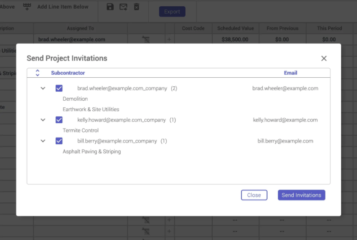The width and height of the screenshot is (357, 240).
Task: Click the Close button
Action: (254, 195)
